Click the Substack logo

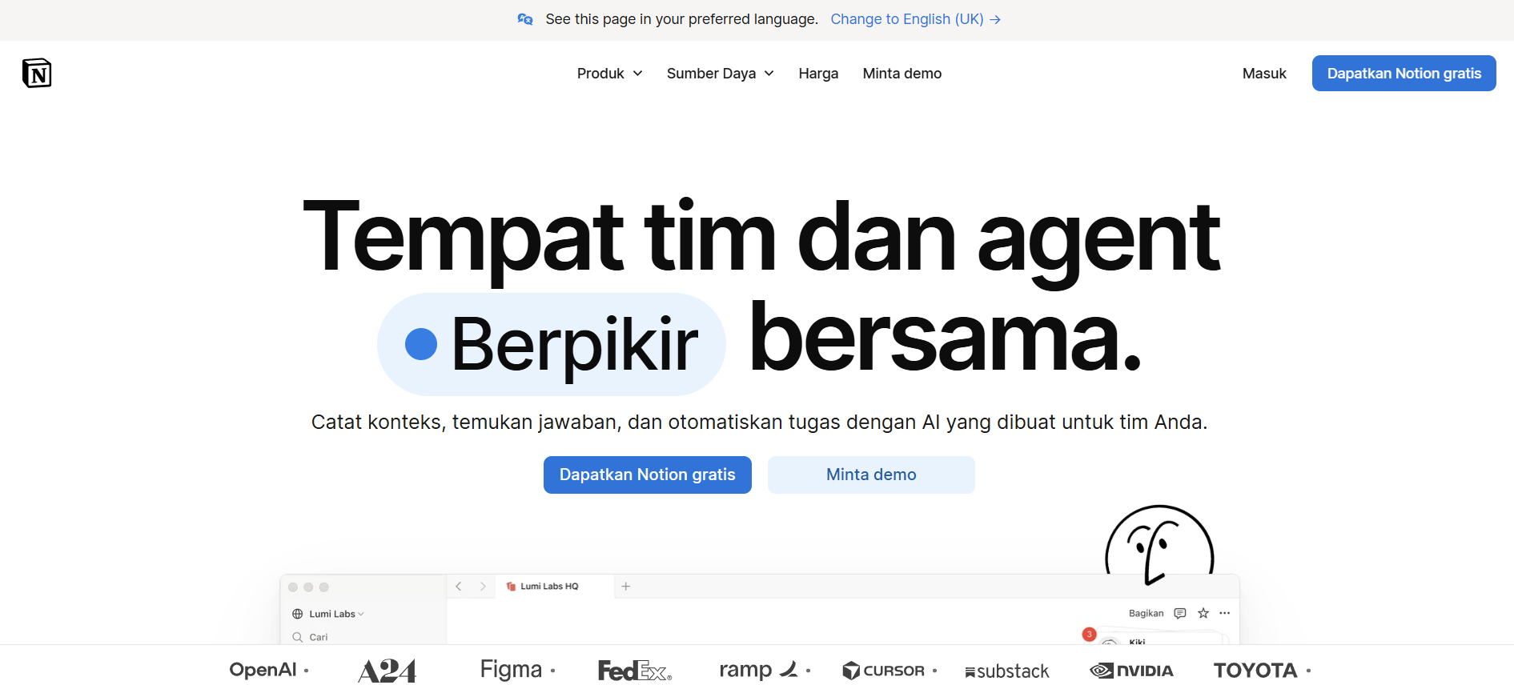coord(1007,671)
